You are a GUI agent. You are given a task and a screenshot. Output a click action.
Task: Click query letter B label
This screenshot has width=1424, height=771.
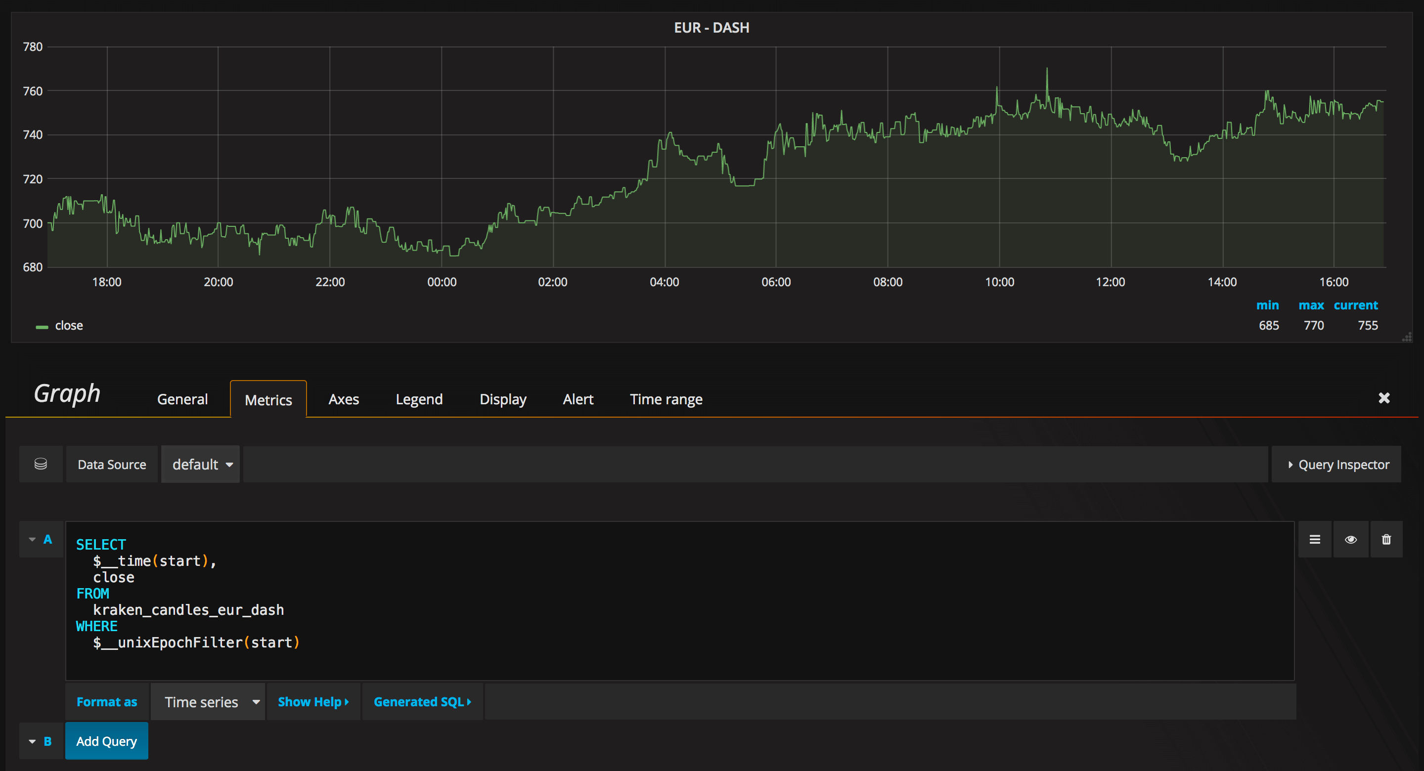coord(47,742)
